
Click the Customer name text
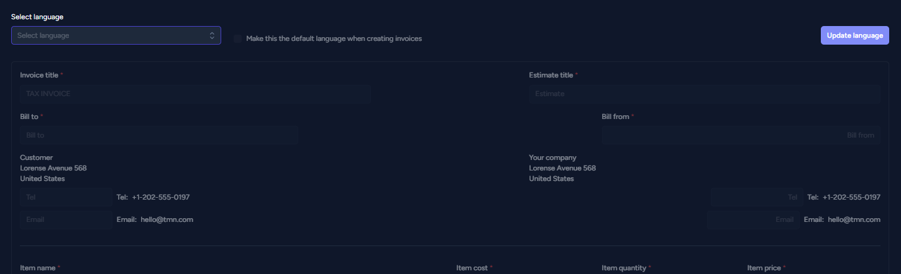tap(36, 157)
